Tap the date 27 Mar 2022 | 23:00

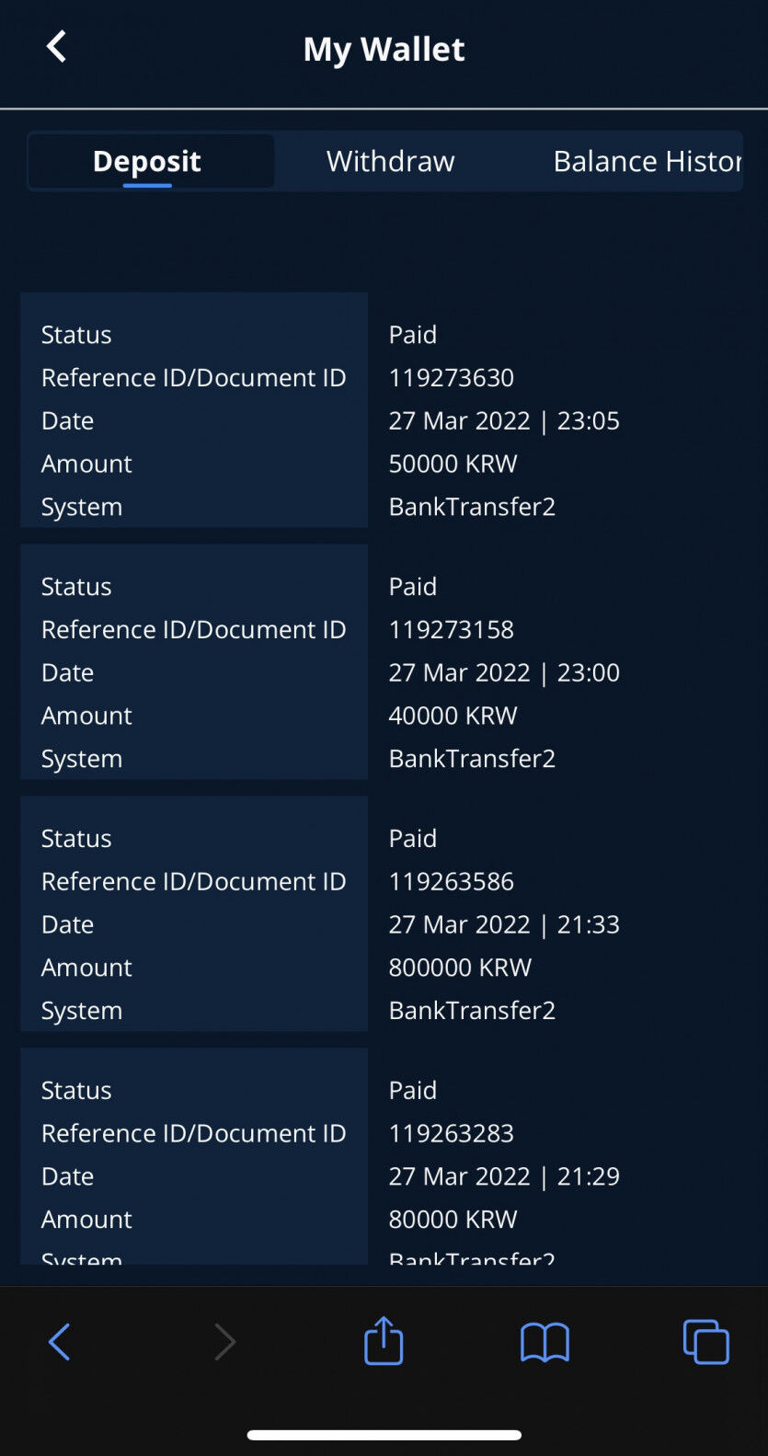(x=504, y=672)
